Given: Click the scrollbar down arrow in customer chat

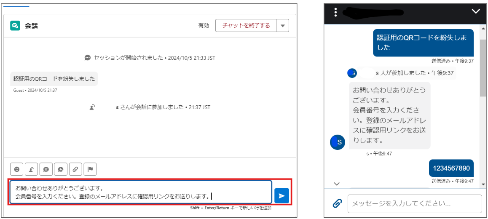Looking at the screenshot, I should click(483, 184).
